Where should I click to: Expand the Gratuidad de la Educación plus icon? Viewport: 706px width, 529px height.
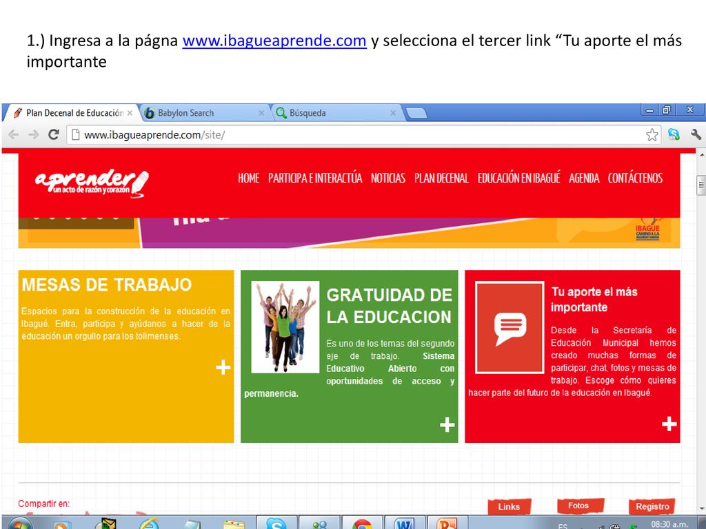click(x=447, y=424)
